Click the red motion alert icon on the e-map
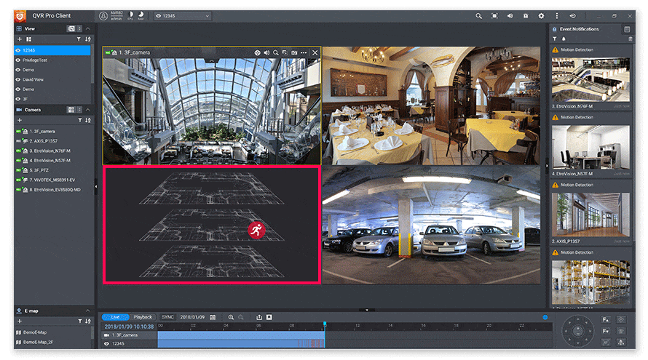Screen dimensions: 648x360 (x=256, y=230)
